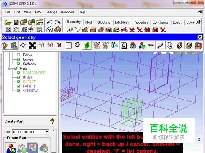
Task: Click the Create Point geometry icon
Action: pyautogui.click(x=70, y=30)
